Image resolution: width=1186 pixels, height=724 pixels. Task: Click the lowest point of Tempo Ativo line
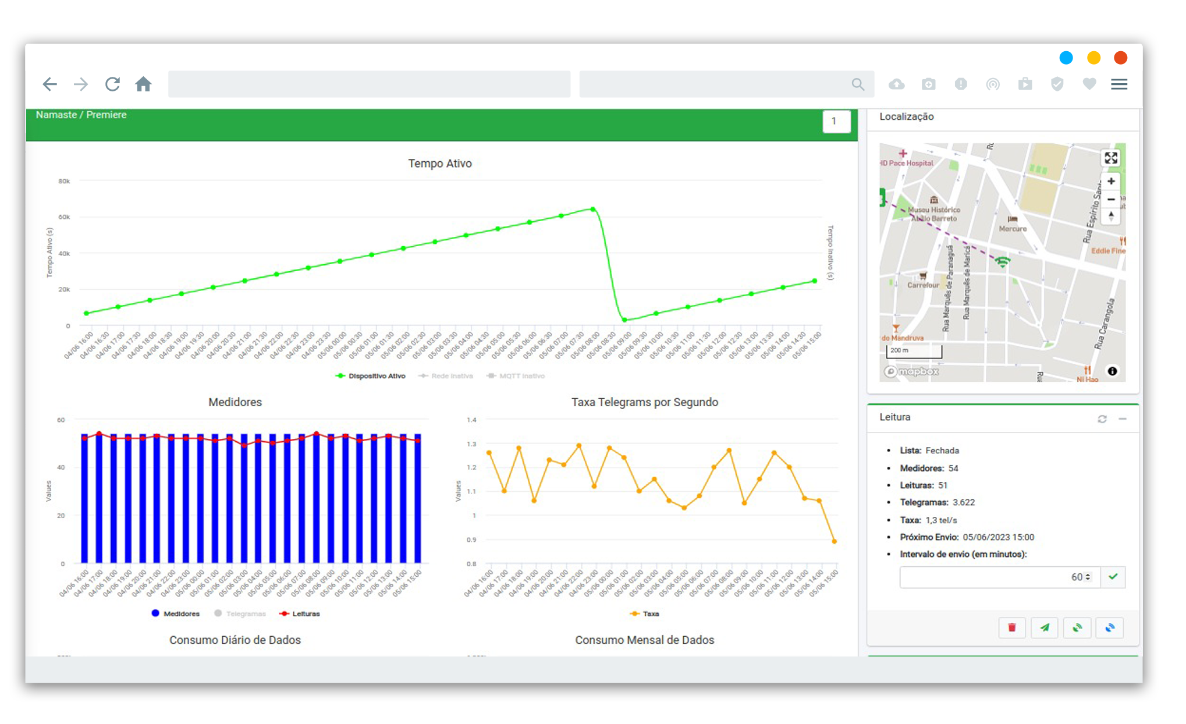624,320
